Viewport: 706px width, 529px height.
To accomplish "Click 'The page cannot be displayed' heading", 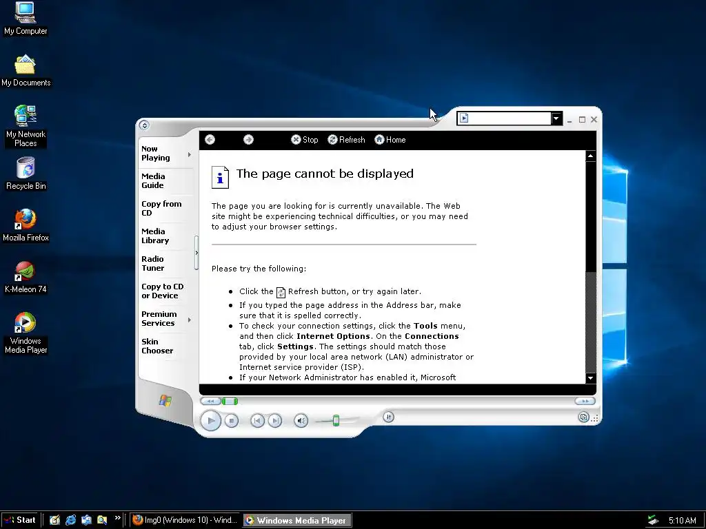I will click(x=325, y=174).
